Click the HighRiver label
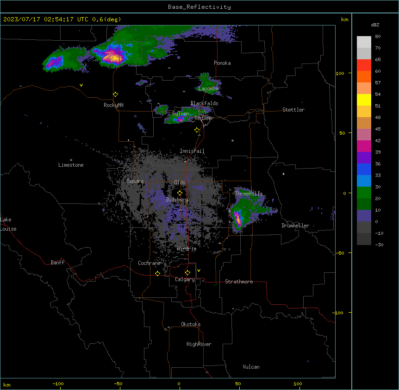The height and width of the screenshot is (390, 399). 199,344
